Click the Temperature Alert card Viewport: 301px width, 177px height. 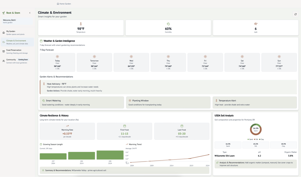click(255, 102)
